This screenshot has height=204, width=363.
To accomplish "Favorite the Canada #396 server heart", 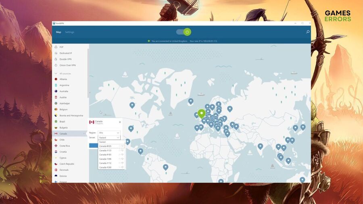I will pyautogui.click(x=123, y=159).
